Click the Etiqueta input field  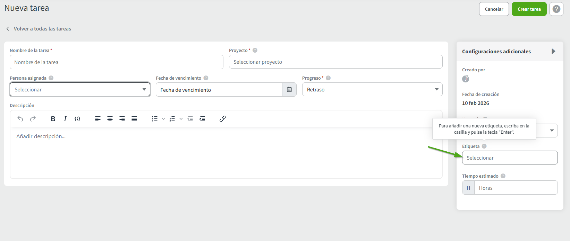509,158
